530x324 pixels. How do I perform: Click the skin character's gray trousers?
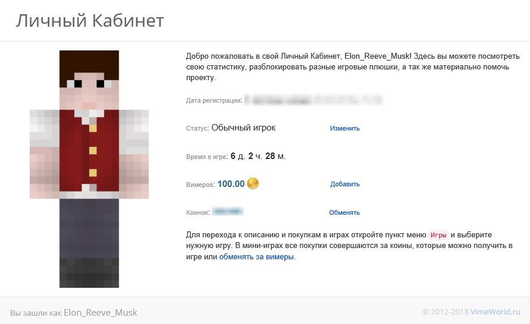click(x=89, y=228)
